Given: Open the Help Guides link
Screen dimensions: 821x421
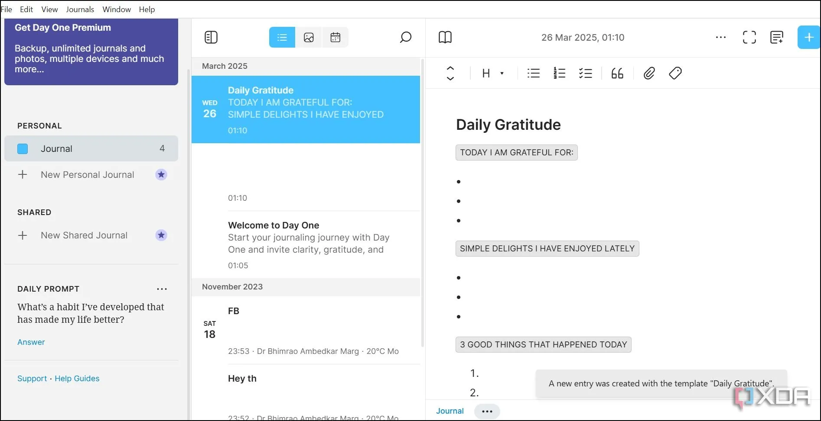Looking at the screenshot, I should coord(77,378).
